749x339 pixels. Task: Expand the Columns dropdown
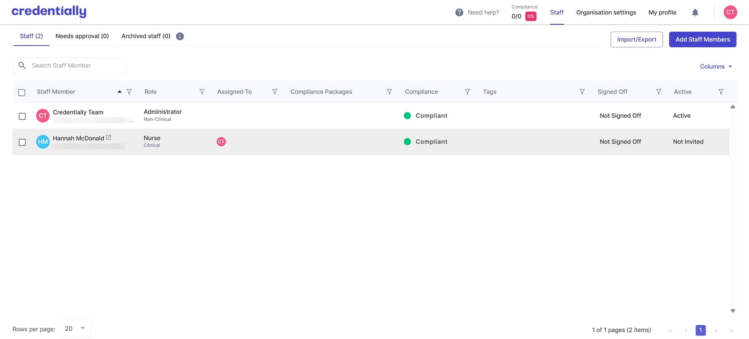[716, 67]
